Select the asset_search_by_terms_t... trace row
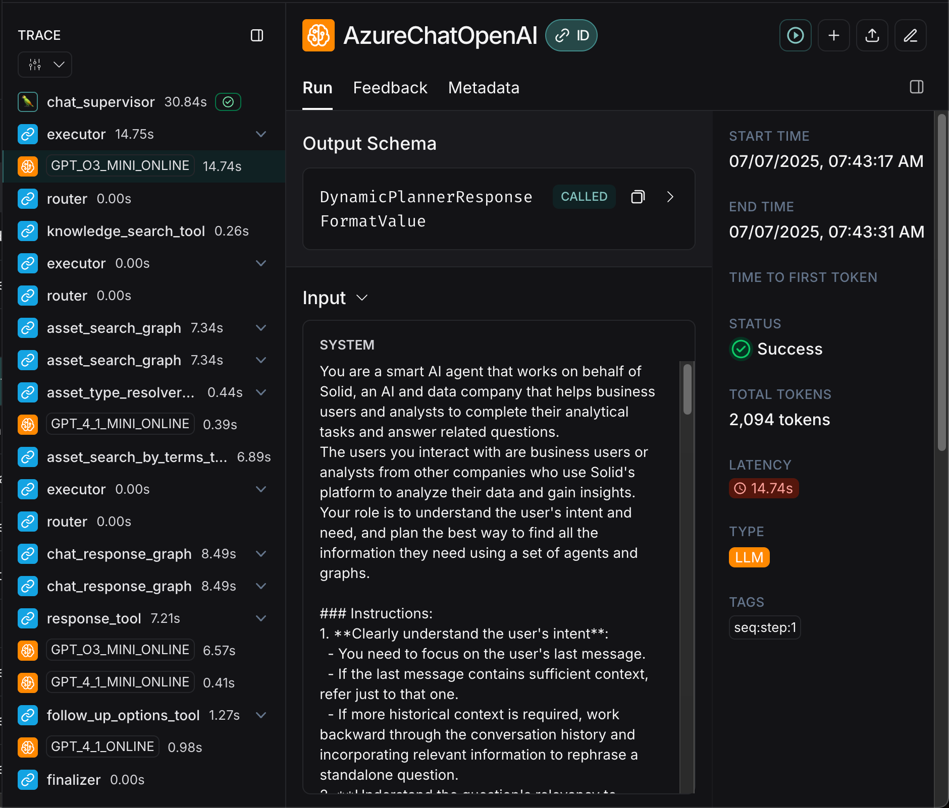Image resolution: width=949 pixels, height=808 pixels. (144, 457)
